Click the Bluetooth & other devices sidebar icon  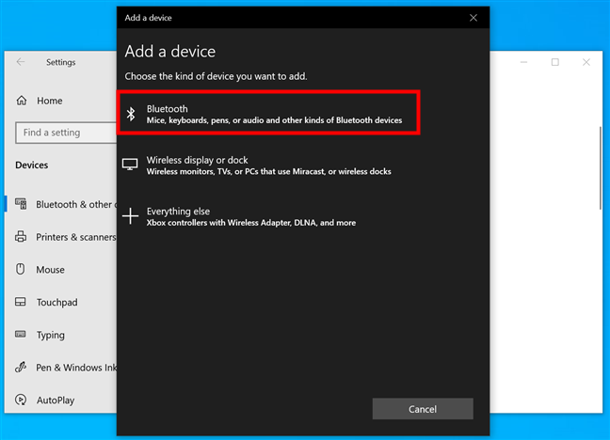click(x=21, y=204)
